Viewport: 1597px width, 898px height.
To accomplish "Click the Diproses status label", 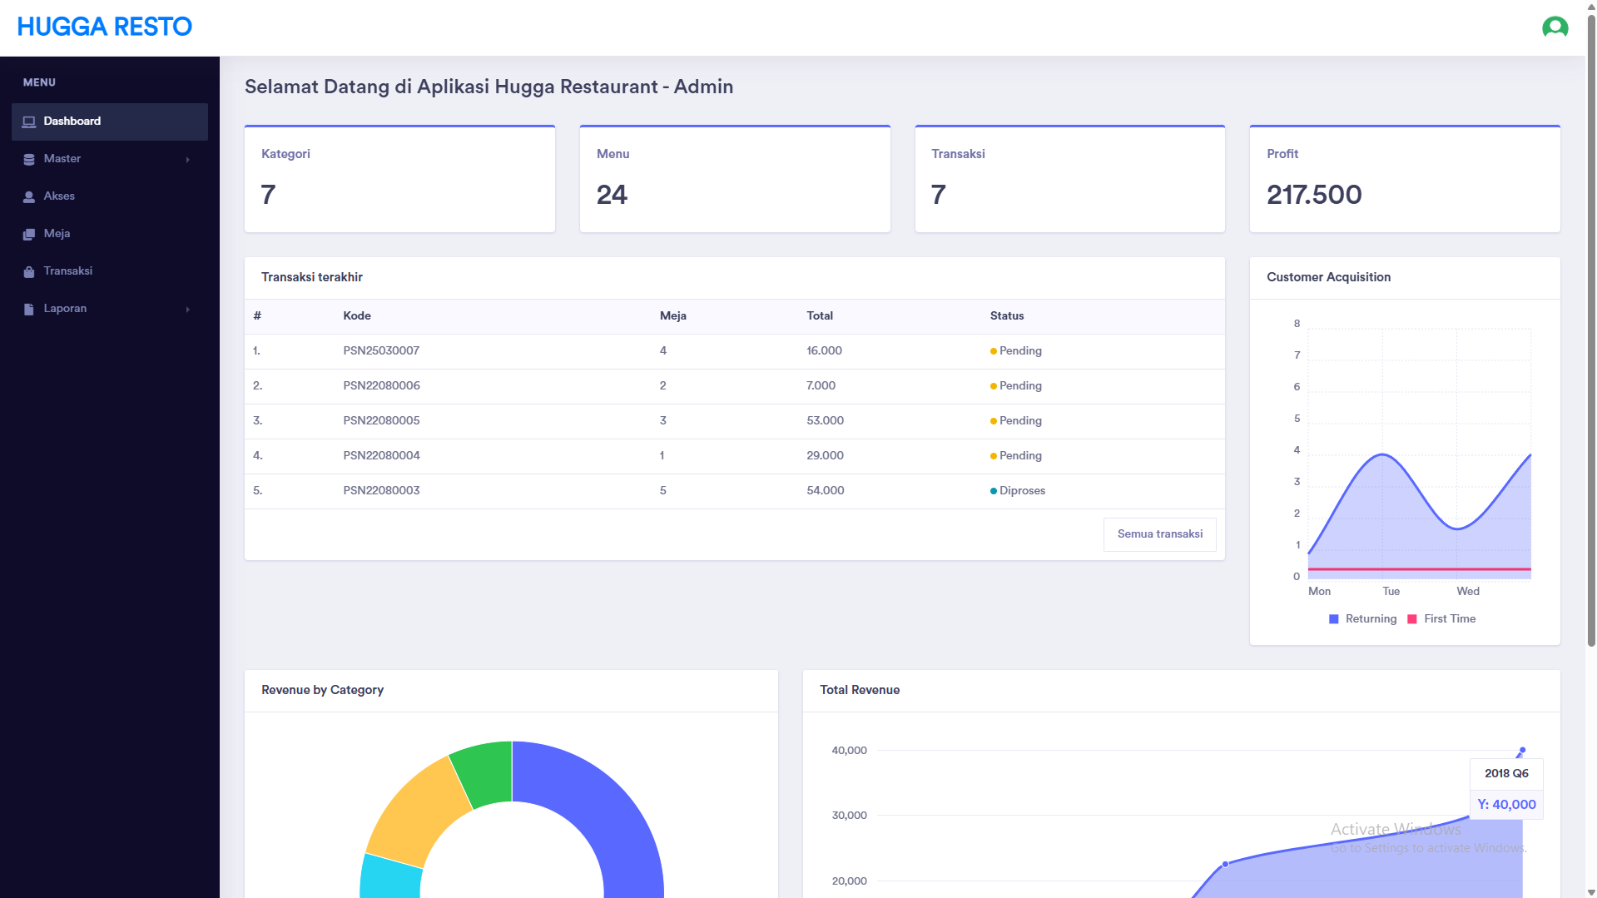I will (x=1022, y=491).
